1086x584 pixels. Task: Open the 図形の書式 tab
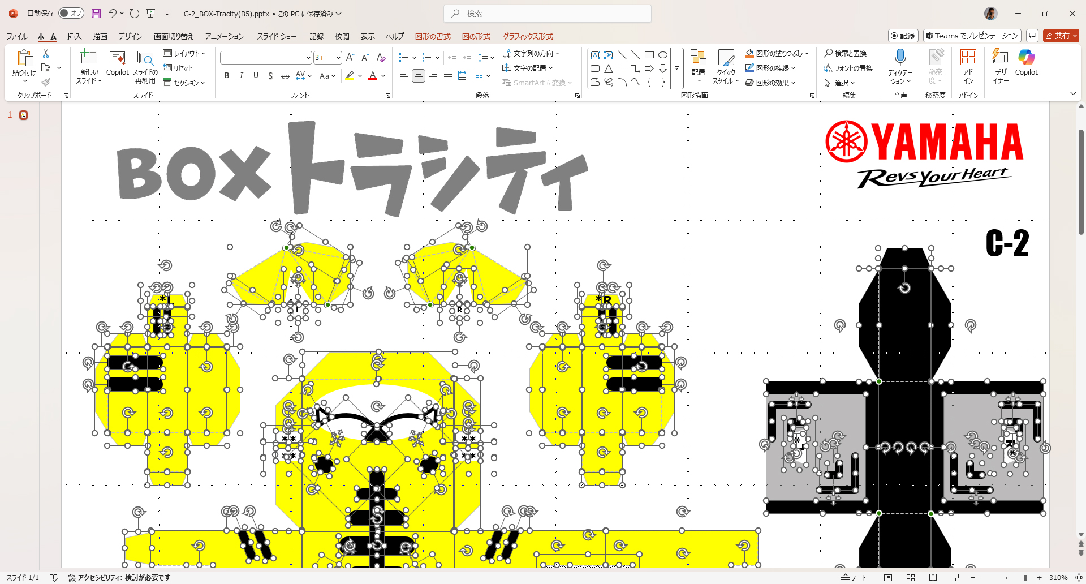(x=433, y=36)
